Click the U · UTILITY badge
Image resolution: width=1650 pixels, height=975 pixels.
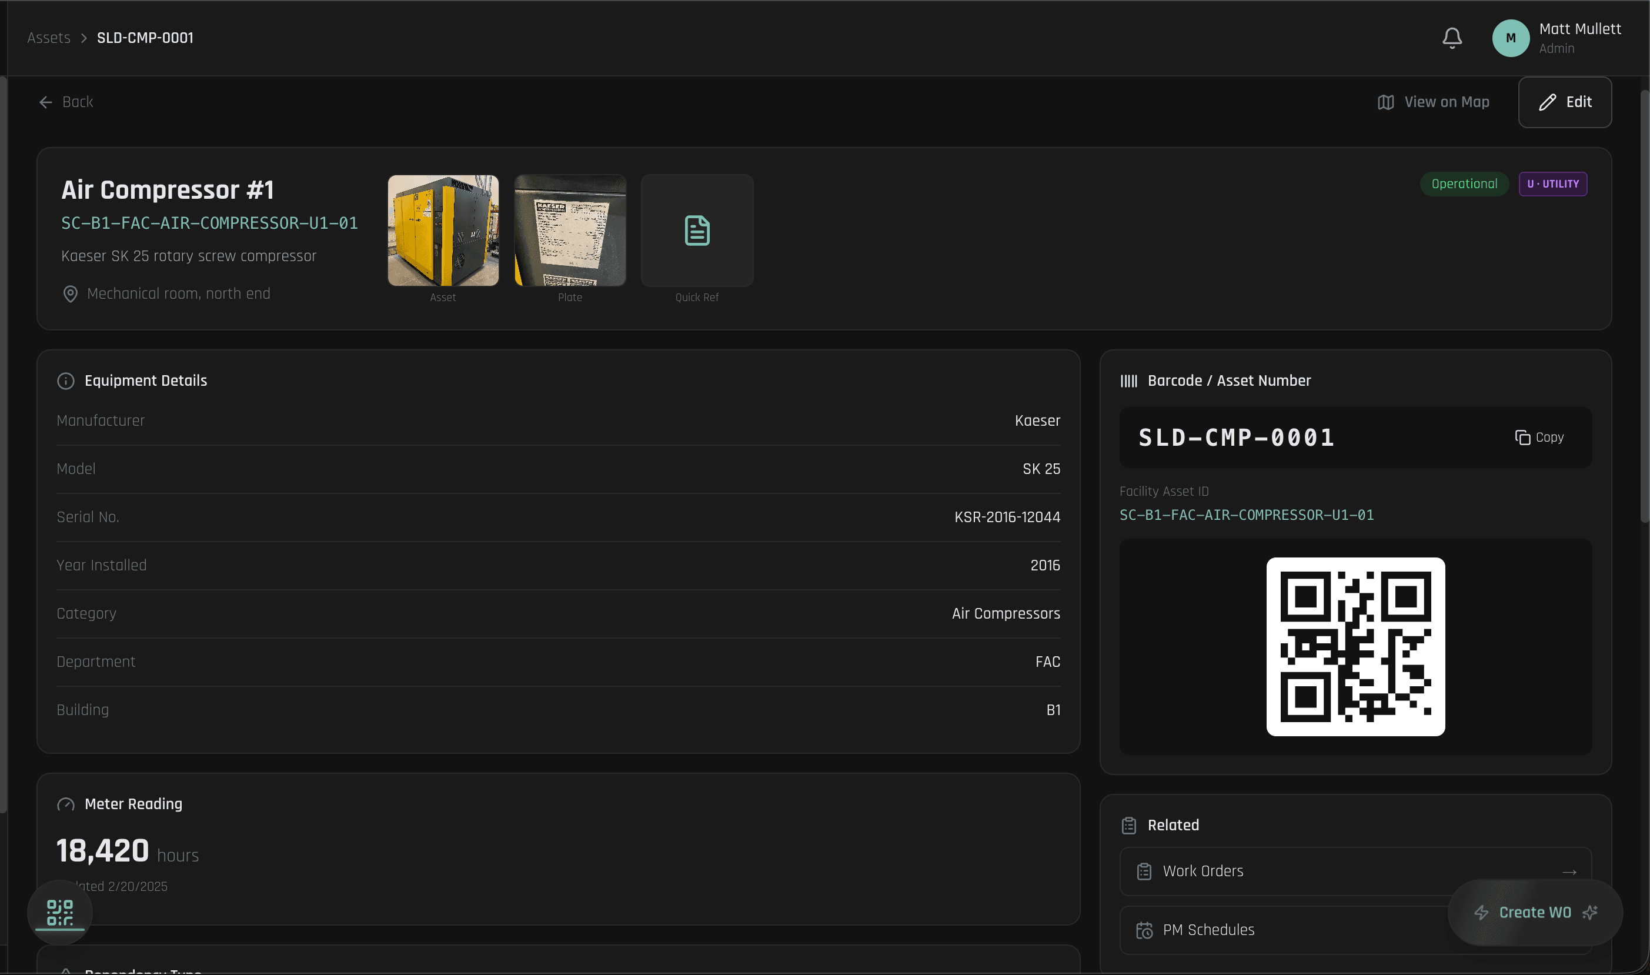tap(1553, 184)
